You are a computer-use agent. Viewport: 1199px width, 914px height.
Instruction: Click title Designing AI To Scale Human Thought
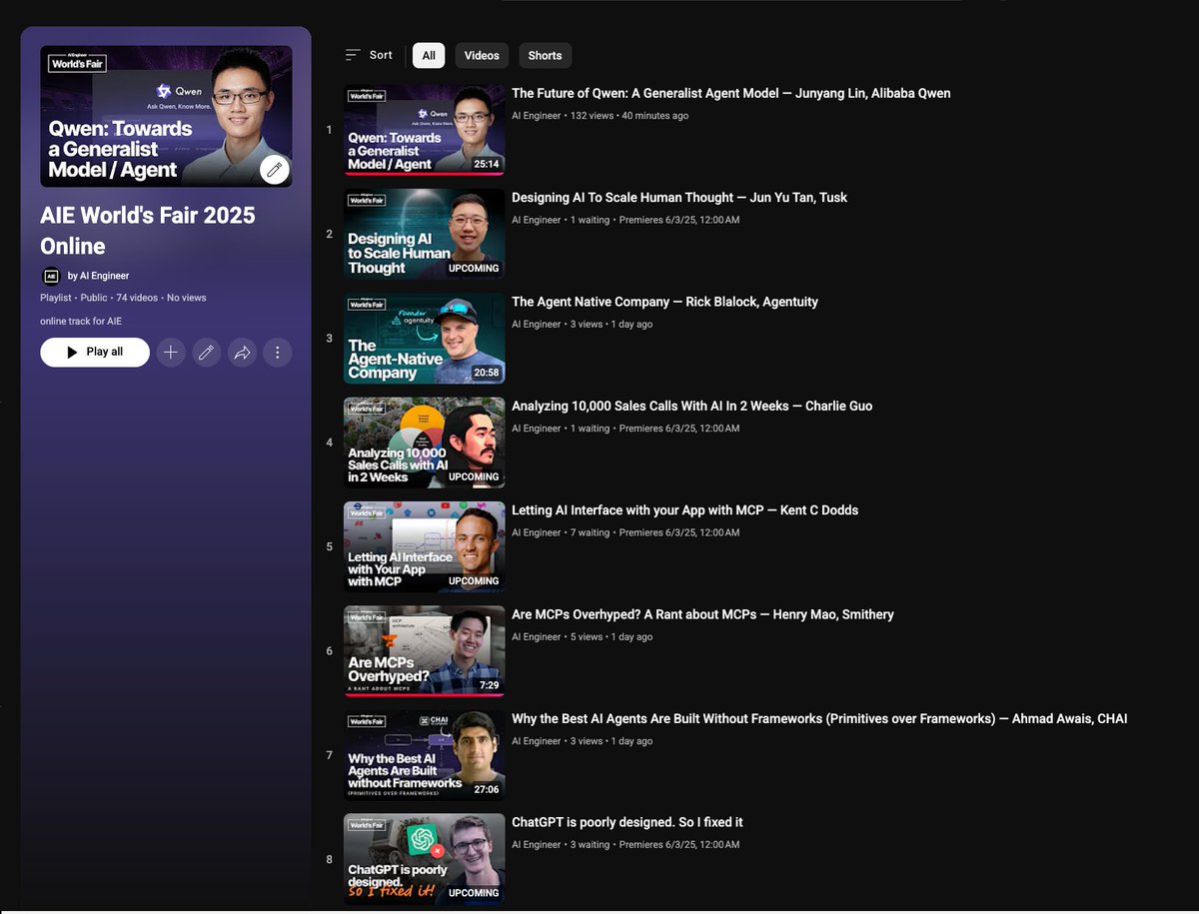coord(679,198)
